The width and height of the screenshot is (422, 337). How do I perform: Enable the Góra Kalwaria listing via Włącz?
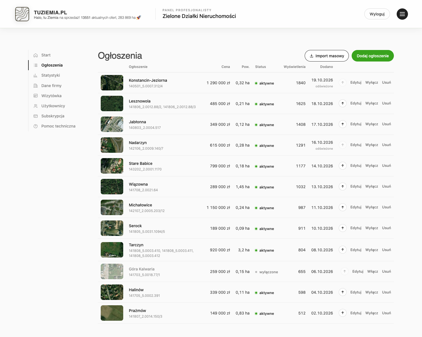point(373,272)
